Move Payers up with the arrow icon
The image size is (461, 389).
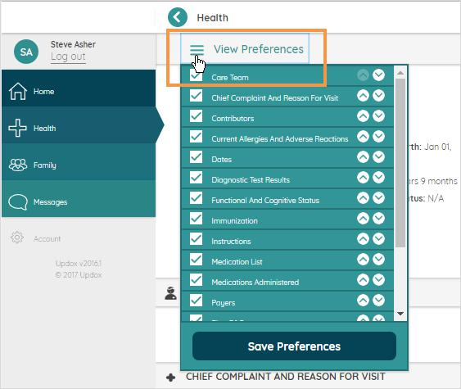[x=363, y=301]
